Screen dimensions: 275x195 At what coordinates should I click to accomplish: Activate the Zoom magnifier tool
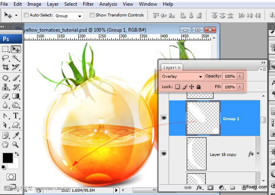(16, 144)
